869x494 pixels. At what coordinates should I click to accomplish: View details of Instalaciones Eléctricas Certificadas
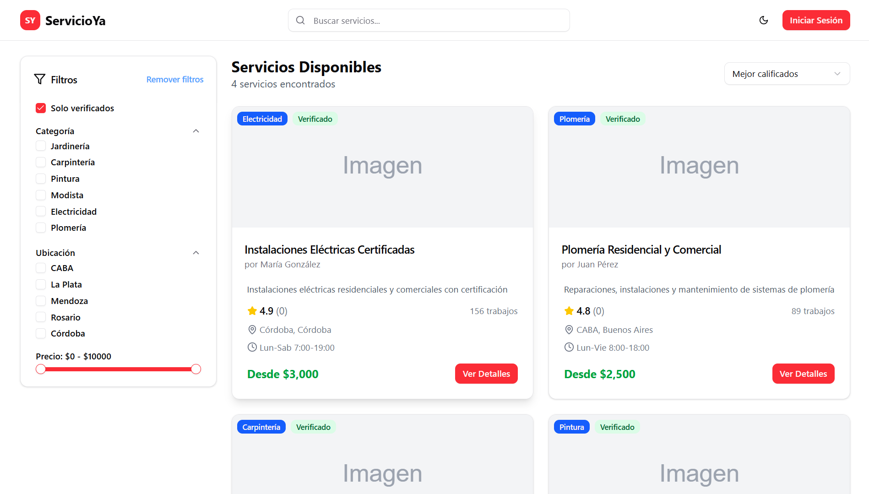click(x=486, y=374)
